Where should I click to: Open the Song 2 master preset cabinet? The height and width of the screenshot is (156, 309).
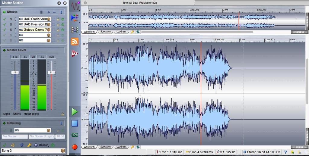point(63,151)
